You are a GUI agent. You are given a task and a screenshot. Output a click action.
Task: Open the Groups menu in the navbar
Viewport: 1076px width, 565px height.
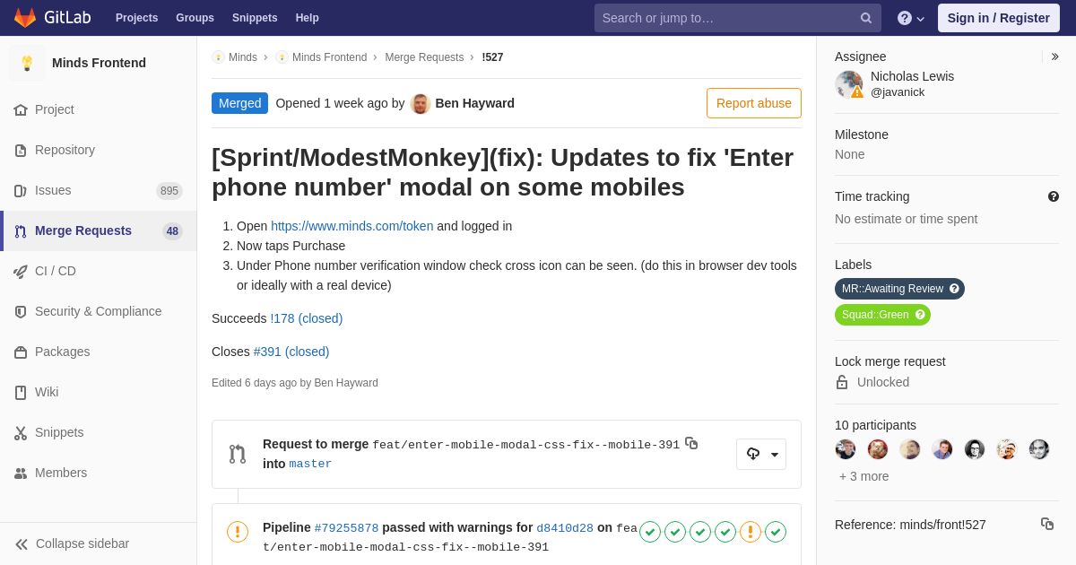tap(195, 18)
